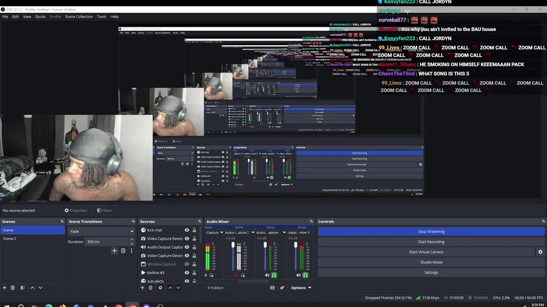The height and width of the screenshot is (307, 547).
Task: Adjust Audio Input Capture 2 volume fader
Action: click(x=233, y=245)
